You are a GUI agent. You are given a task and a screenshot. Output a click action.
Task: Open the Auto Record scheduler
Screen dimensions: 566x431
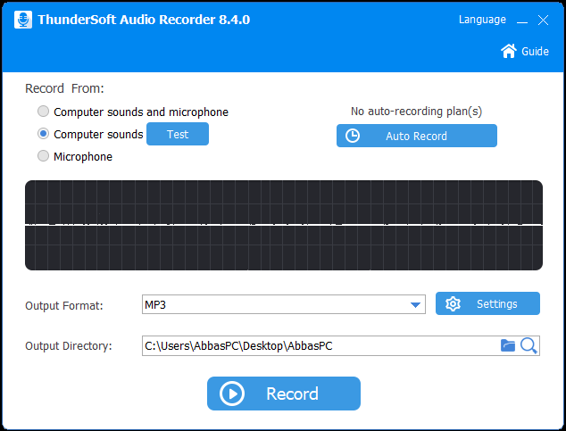tap(417, 136)
